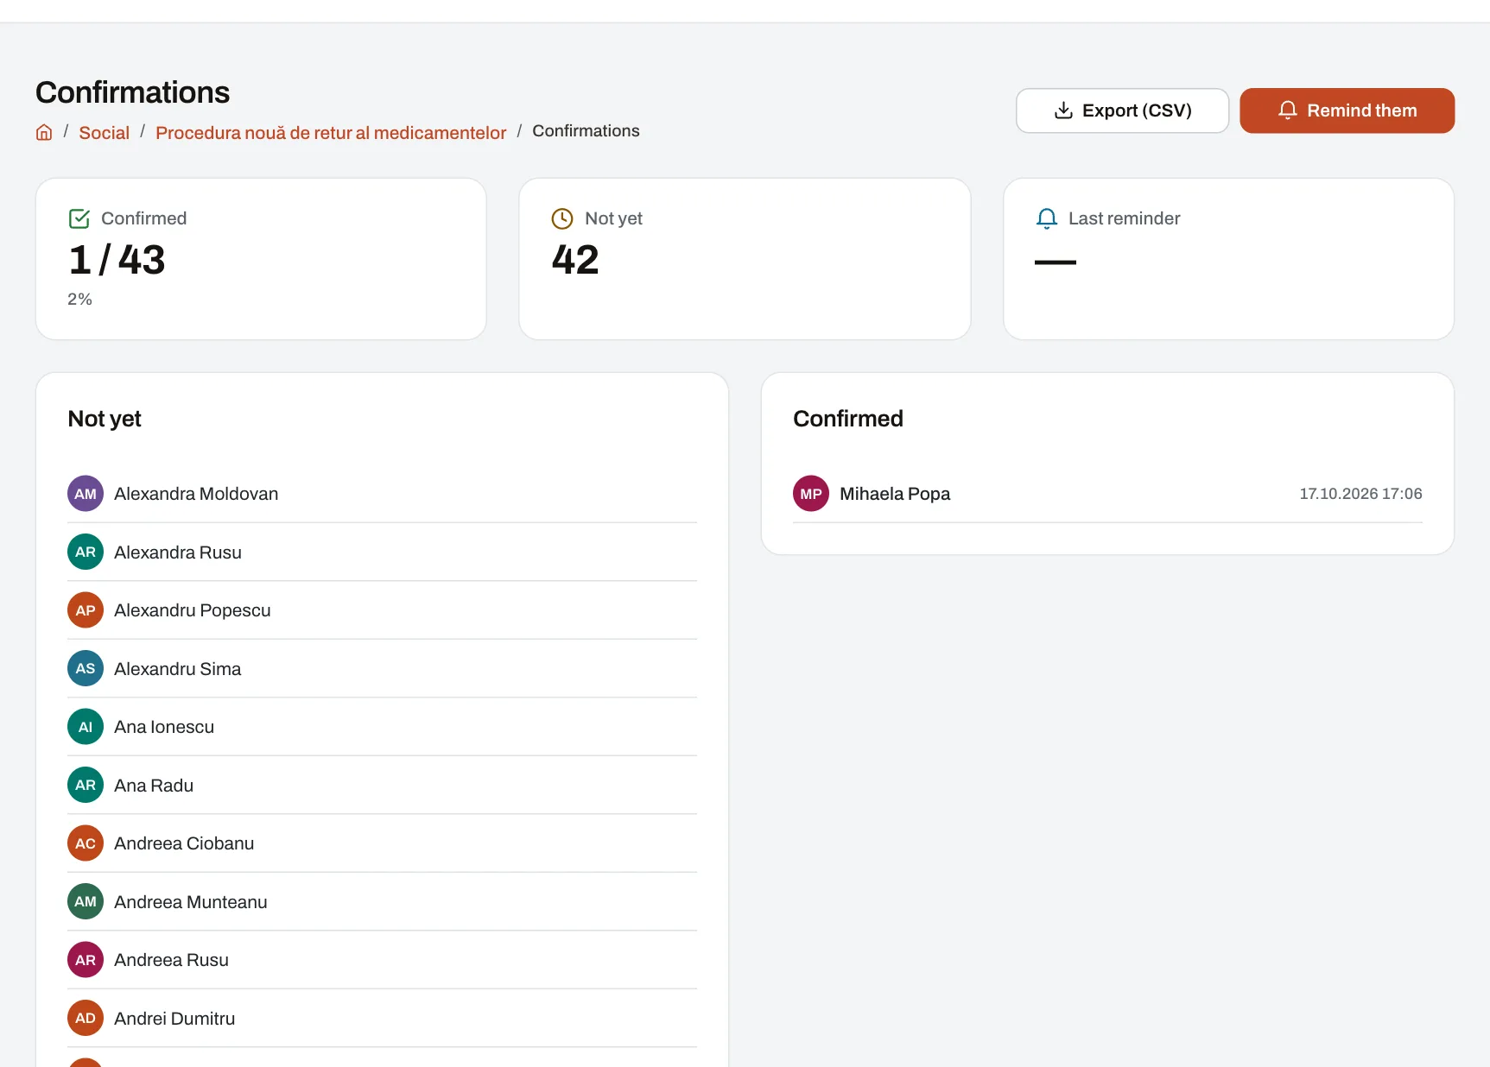Select the name Alexandru Sima

pos(178,669)
